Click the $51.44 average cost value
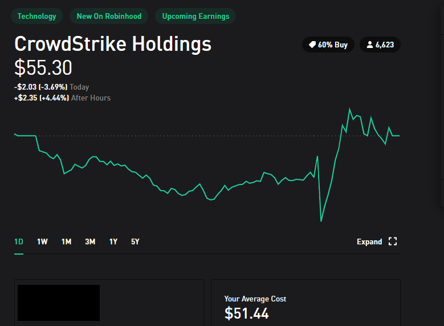Screen dimensions: 444x326 (x=246, y=313)
